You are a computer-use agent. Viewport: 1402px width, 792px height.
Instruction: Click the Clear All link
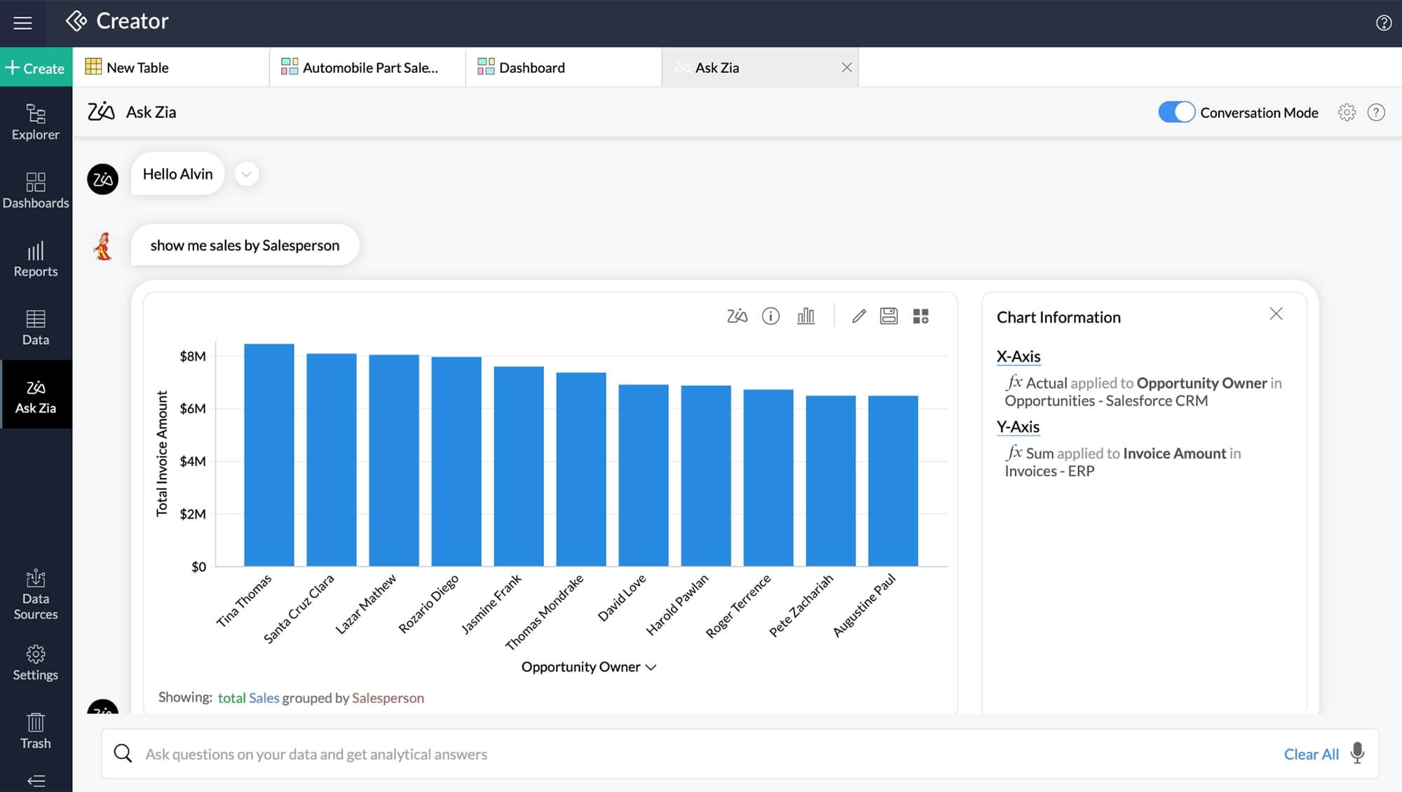click(x=1311, y=754)
